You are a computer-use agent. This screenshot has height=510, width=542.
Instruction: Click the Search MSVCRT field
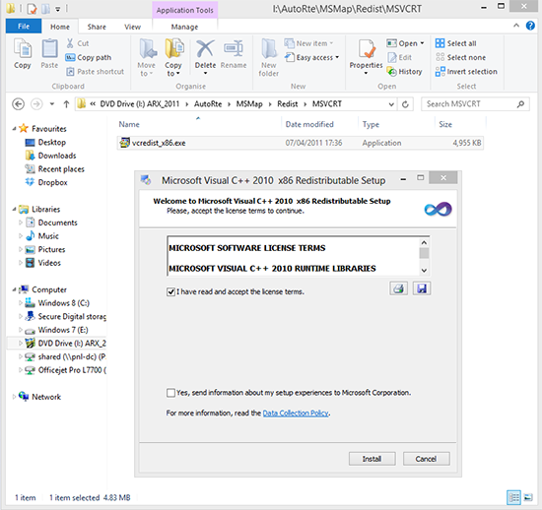(x=475, y=104)
